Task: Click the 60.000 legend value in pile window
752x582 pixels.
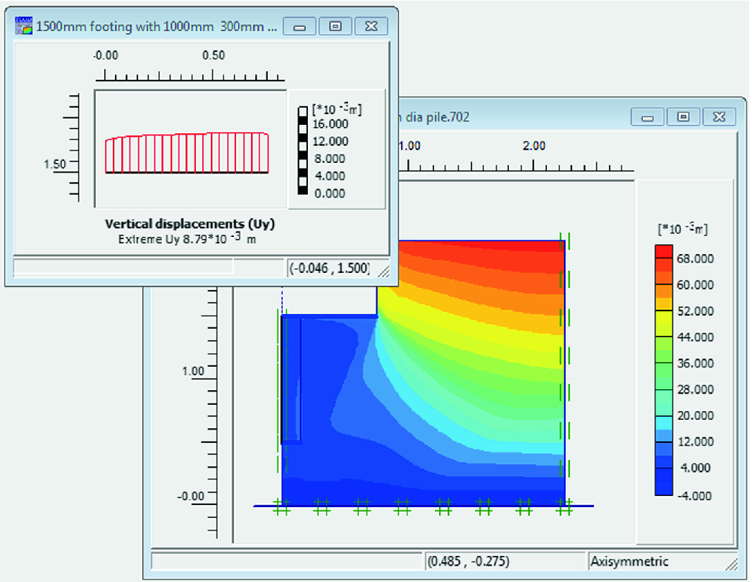Action: tap(695, 285)
